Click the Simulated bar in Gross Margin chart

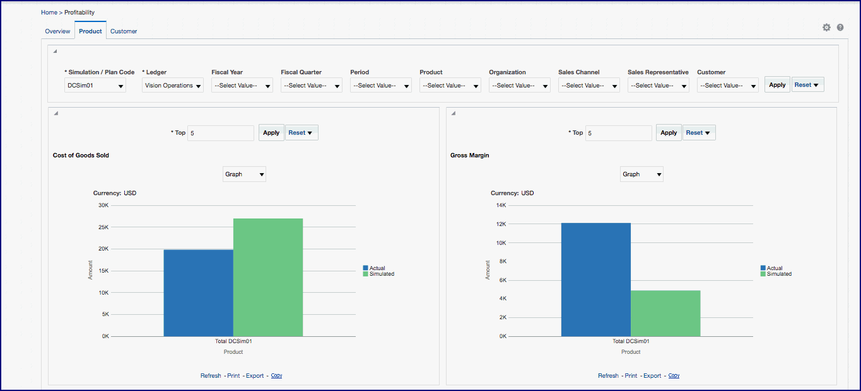(665, 313)
